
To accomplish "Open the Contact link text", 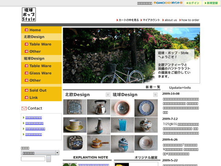I will [35, 108].
